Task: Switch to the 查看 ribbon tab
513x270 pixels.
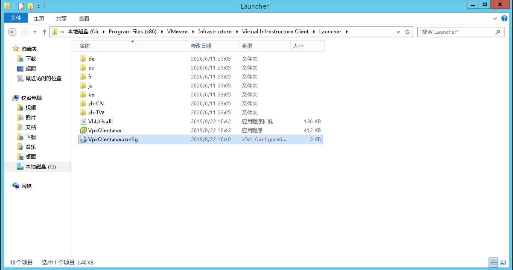Action: point(84,18)
